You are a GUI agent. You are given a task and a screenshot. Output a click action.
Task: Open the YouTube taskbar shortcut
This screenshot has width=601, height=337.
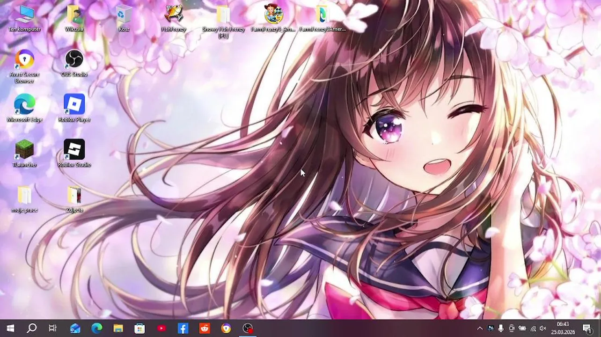pos(161,329)
